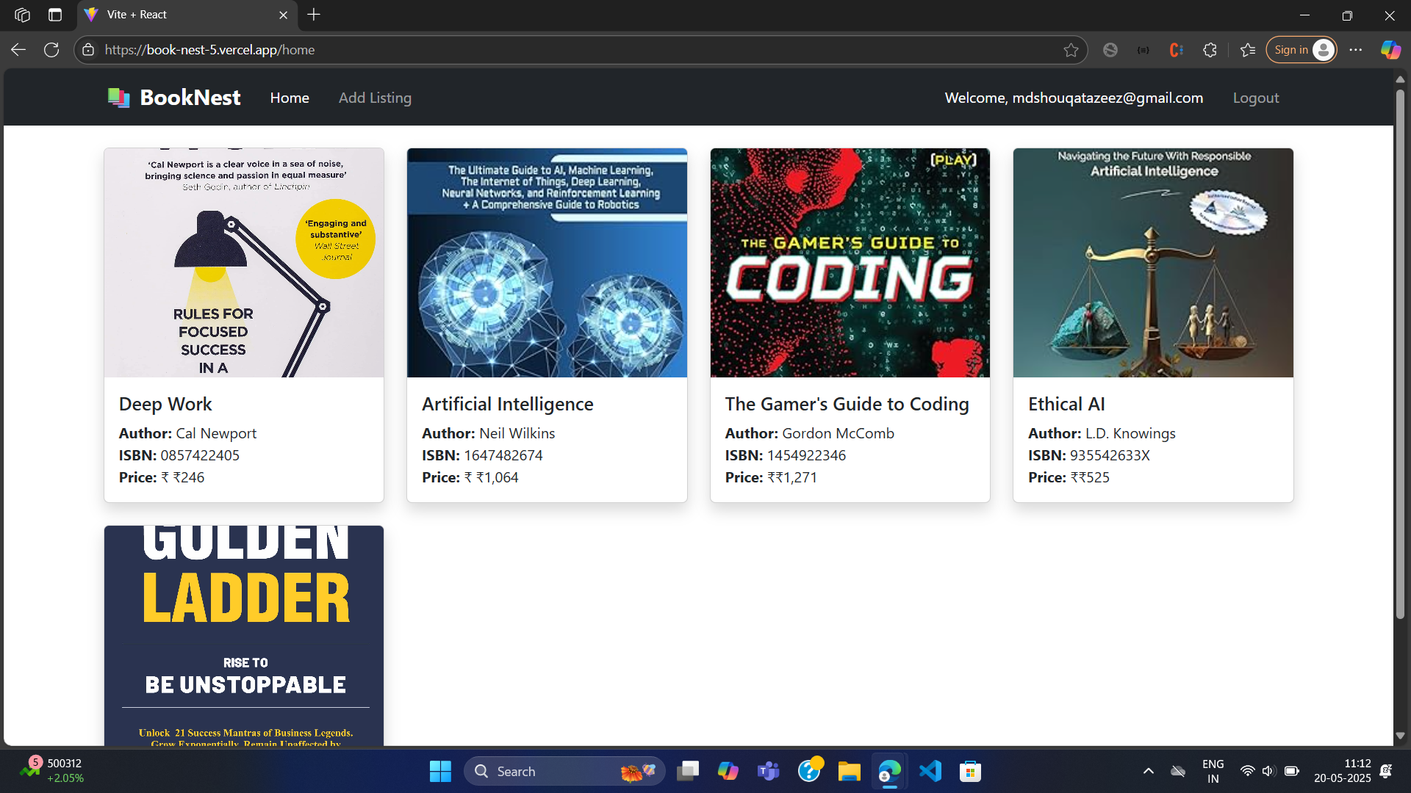Screen dimensions: 1411x793
Task: Open the Deep Work book cover
Action: [244, 263]
